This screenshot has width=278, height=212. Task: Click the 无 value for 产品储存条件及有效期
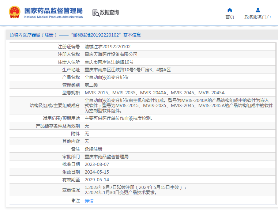(87, 126)
